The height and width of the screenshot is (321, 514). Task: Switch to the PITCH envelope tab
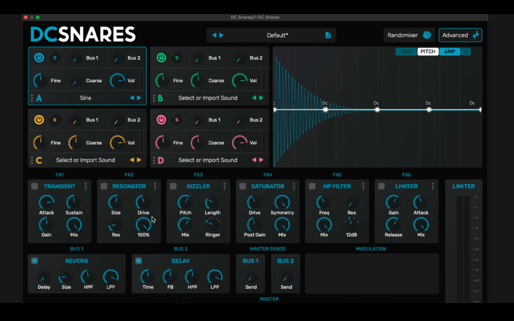[428, 52]
